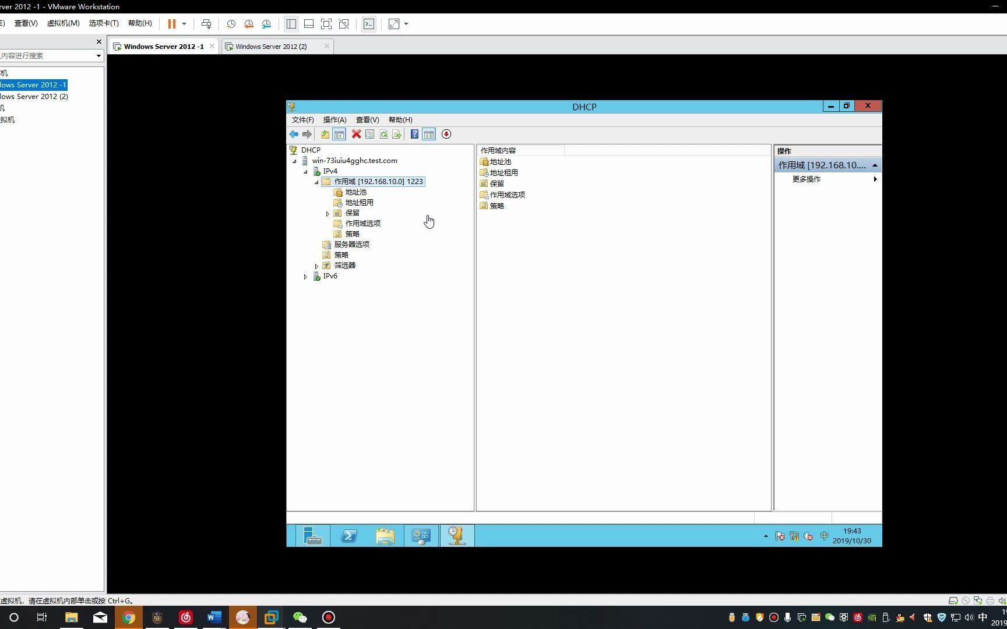The height and width of the screenshot is (629, 1007).
Task: Open Server Manager on guest taskbar
Action: pos(313,536)
